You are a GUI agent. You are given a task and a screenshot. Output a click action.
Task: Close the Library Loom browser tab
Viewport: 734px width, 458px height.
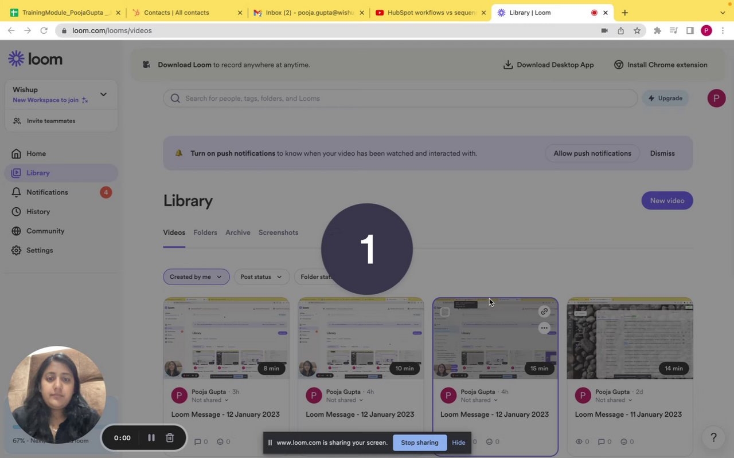(606, 13)
